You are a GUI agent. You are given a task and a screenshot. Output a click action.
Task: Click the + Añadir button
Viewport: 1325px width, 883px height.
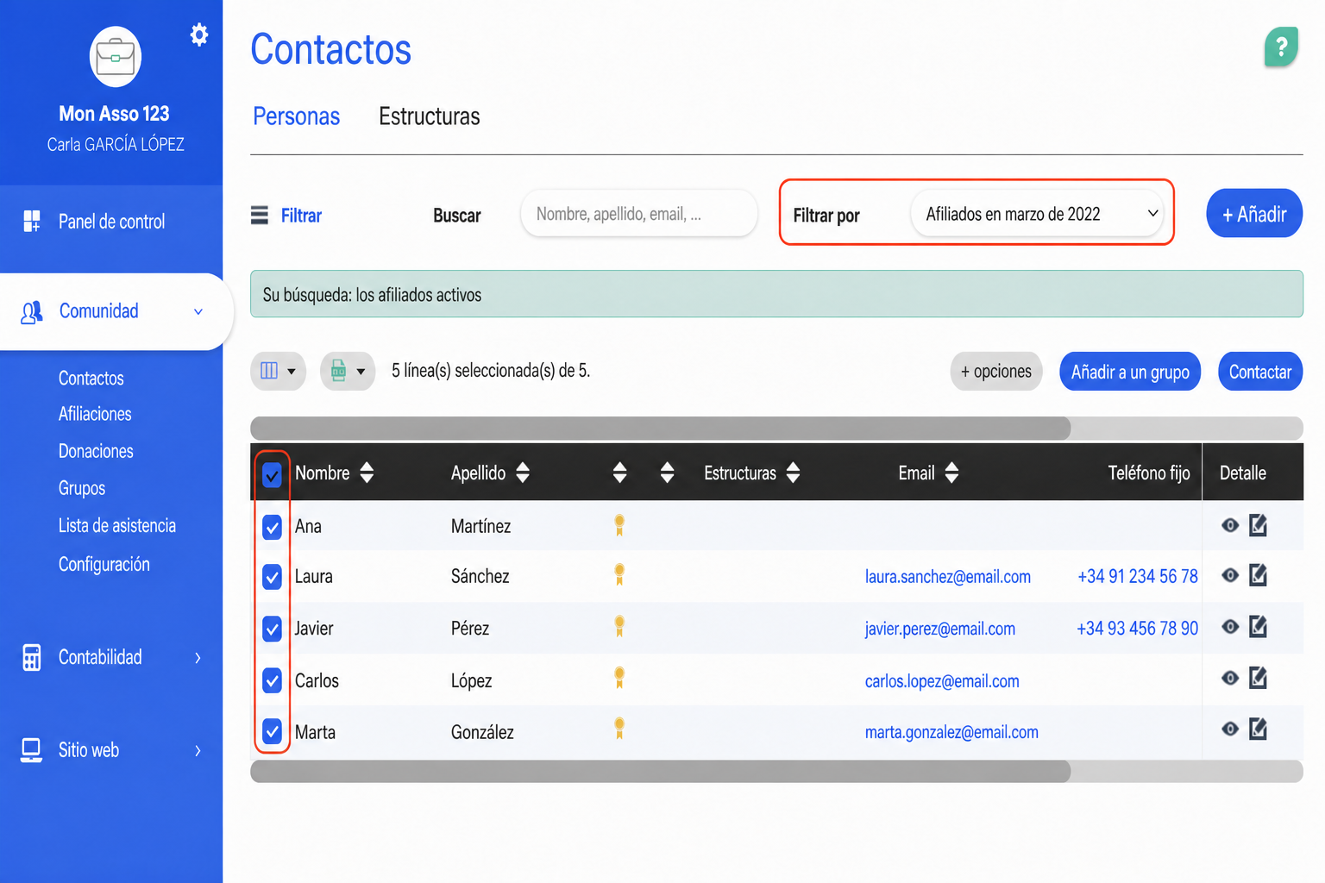(1254, 213)
